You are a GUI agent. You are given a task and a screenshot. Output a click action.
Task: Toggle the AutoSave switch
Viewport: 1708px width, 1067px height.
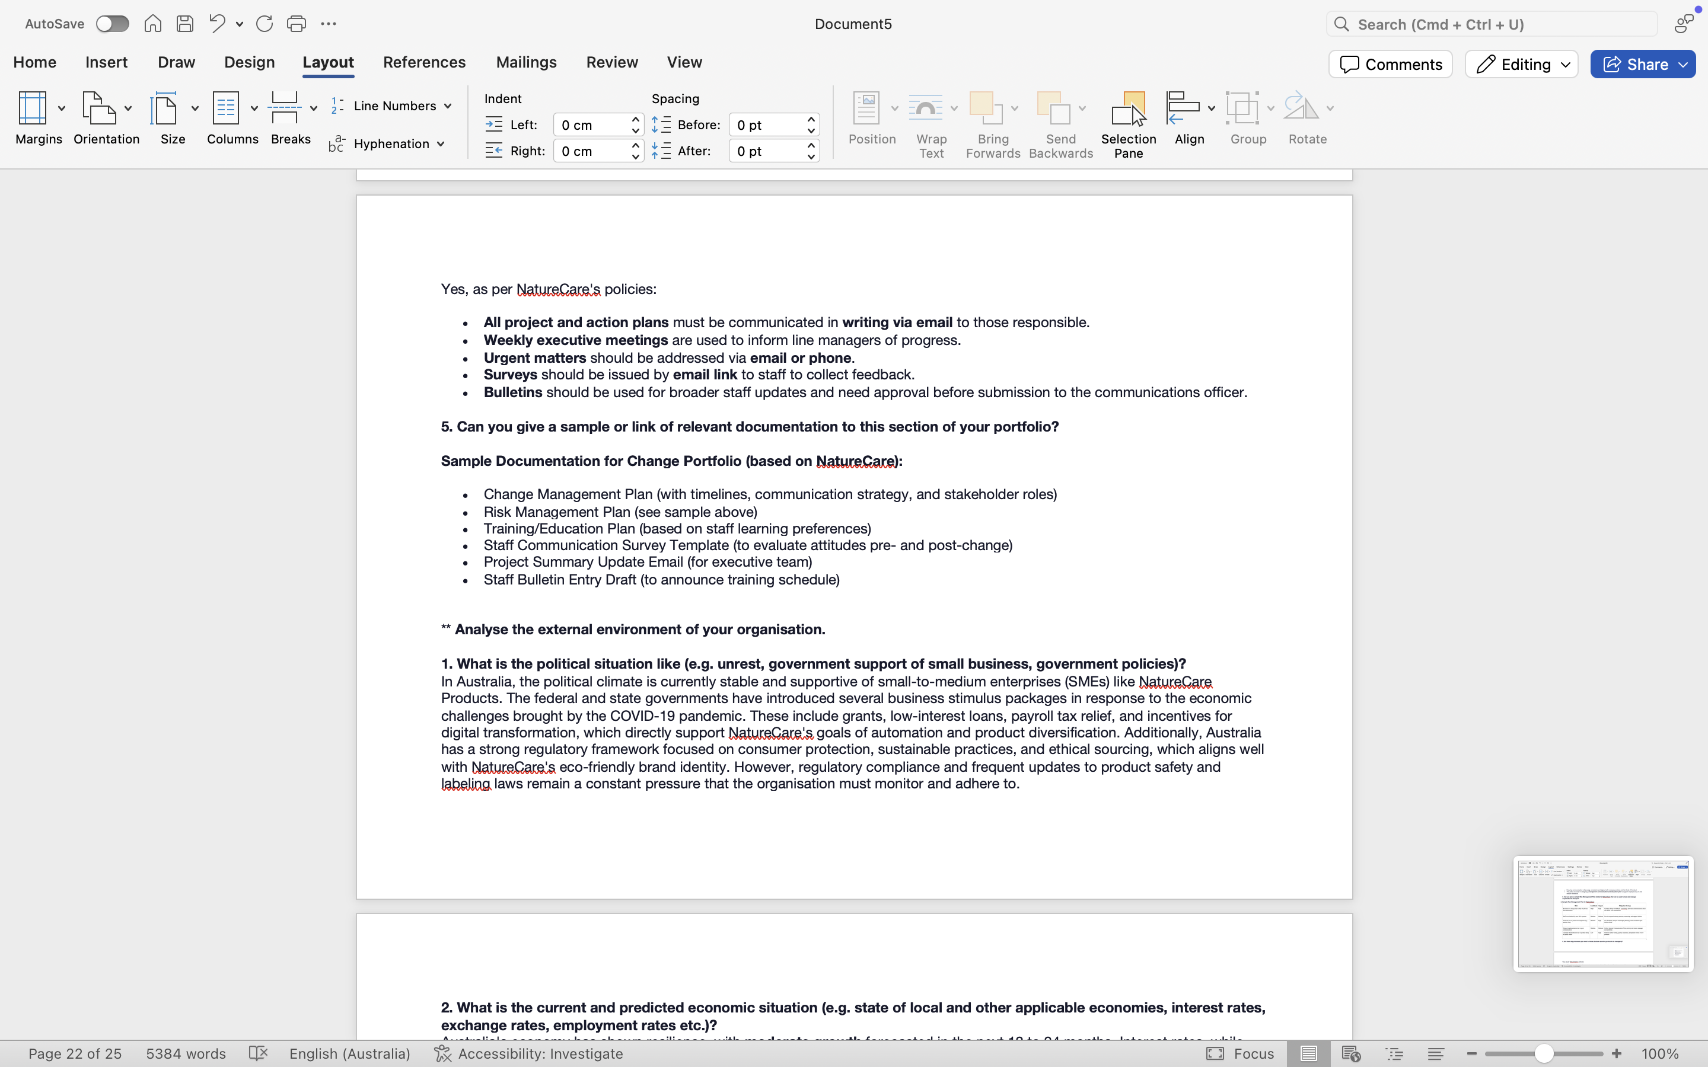tap(113, 24)
